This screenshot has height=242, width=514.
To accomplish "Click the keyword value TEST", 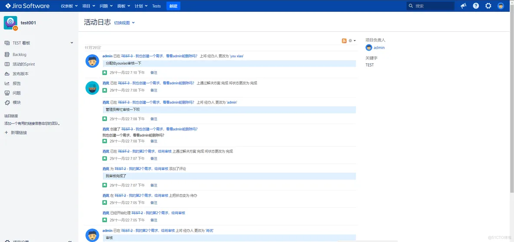I will point(369,65).
